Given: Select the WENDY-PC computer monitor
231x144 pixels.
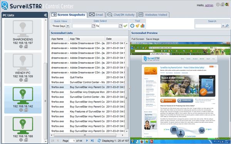Looking at the screenshot, I should (23, 62).
